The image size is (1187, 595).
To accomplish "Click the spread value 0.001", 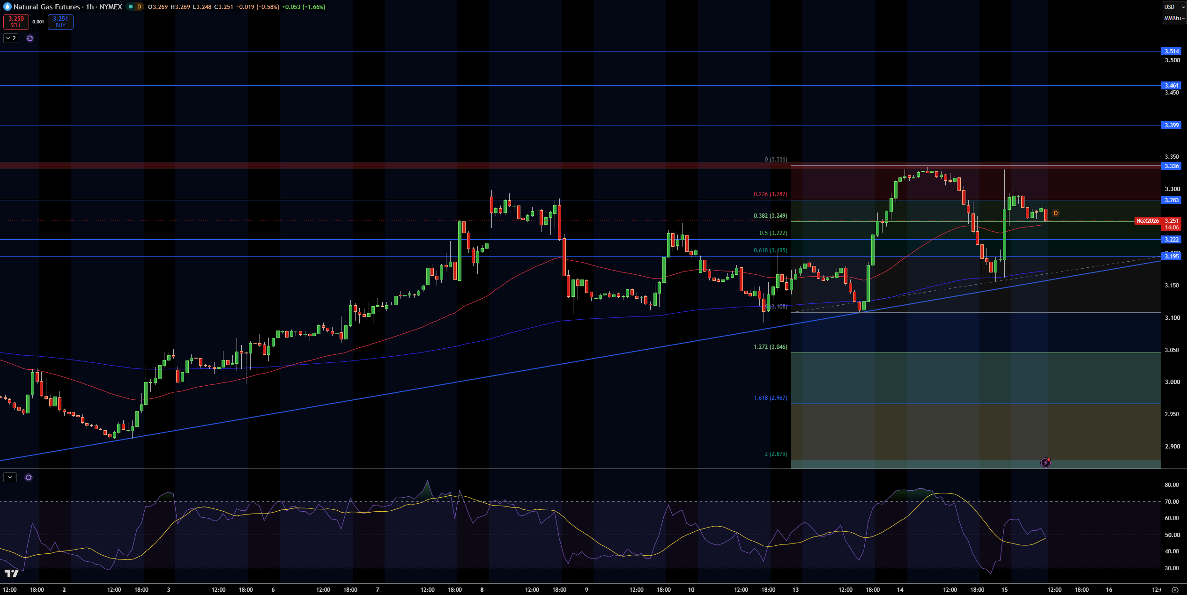I will (38, 22).
